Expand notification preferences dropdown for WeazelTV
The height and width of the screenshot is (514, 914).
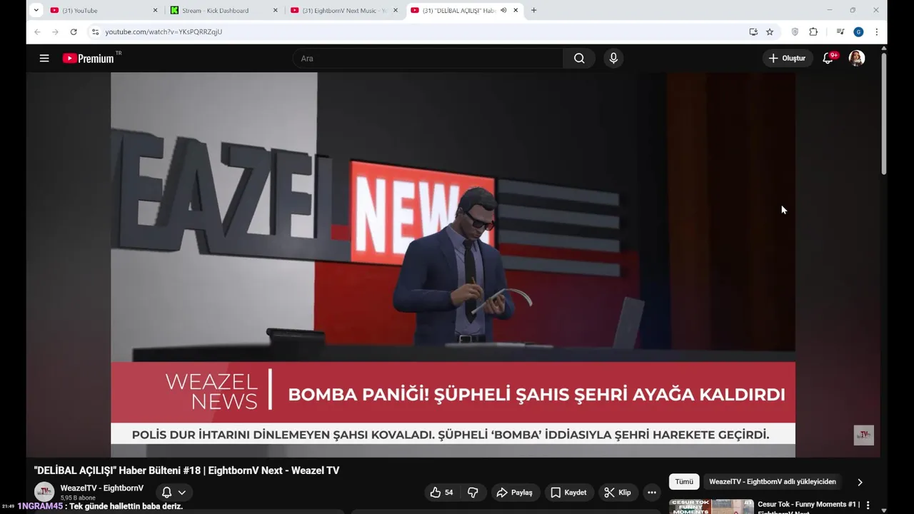point(182,493)
